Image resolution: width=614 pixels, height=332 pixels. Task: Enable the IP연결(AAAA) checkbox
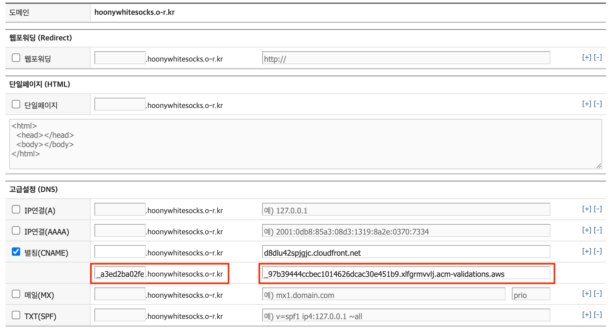tap(16, 231)
